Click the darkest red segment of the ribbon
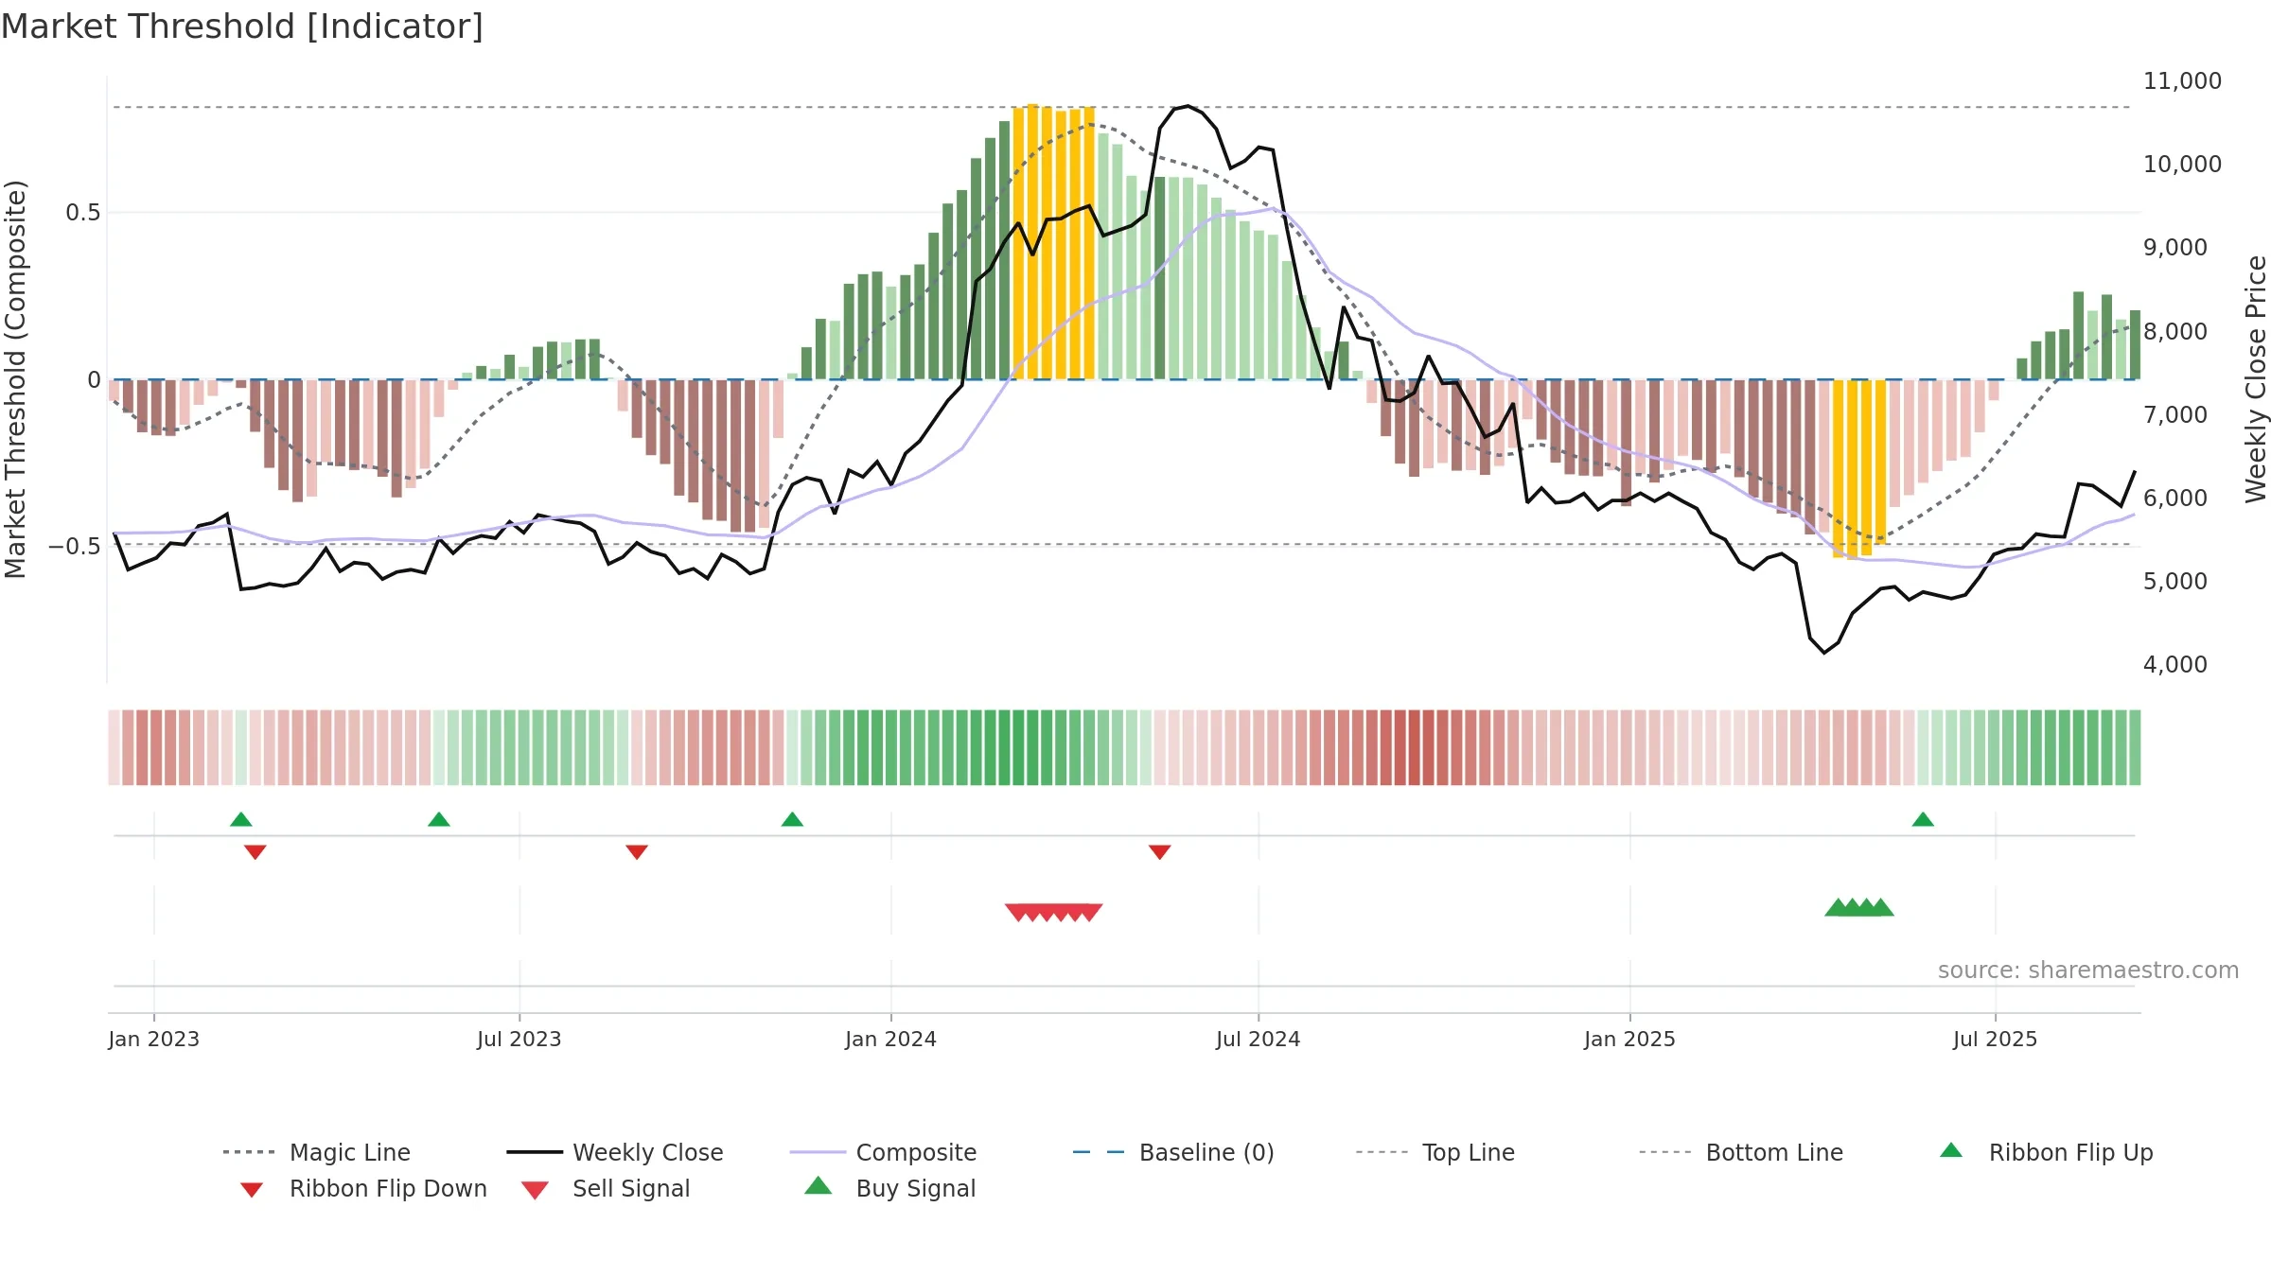Image resolution: width=2271 pixels, height=1277 pixels. click(1415, 747)
